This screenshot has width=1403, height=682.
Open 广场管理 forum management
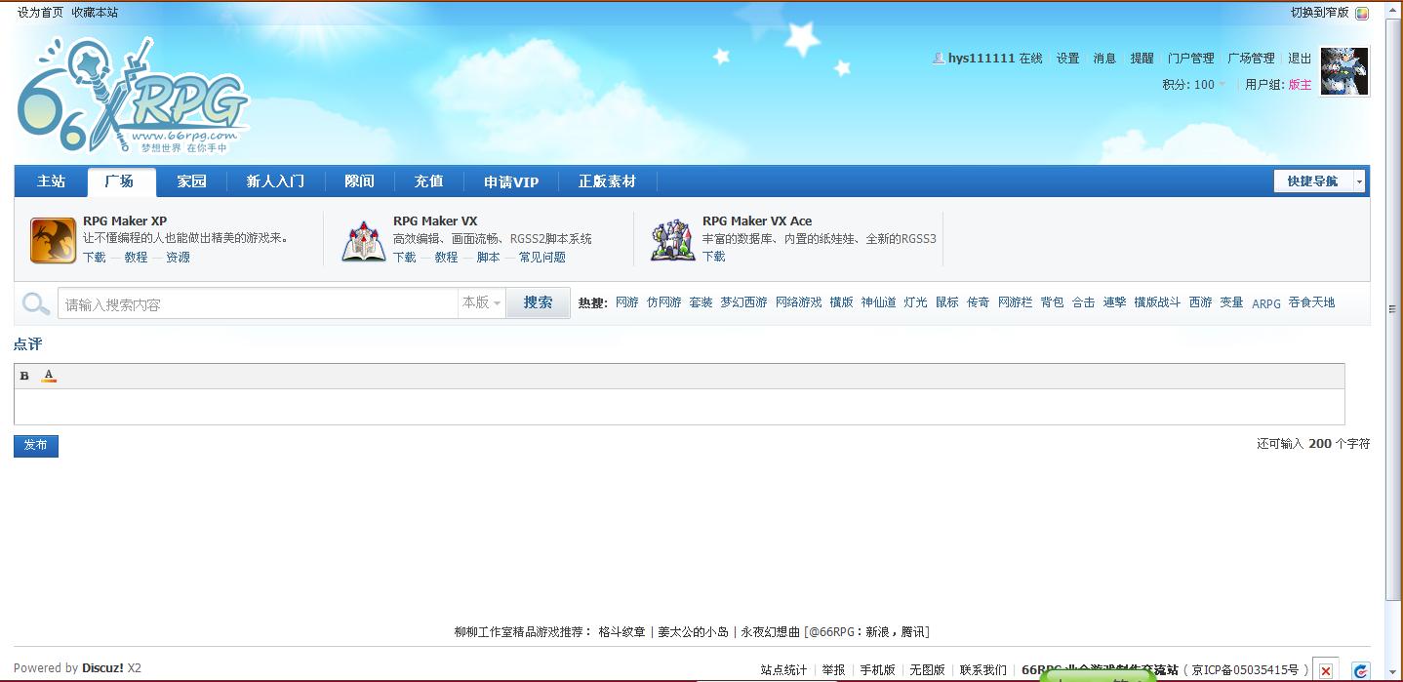1251,59
